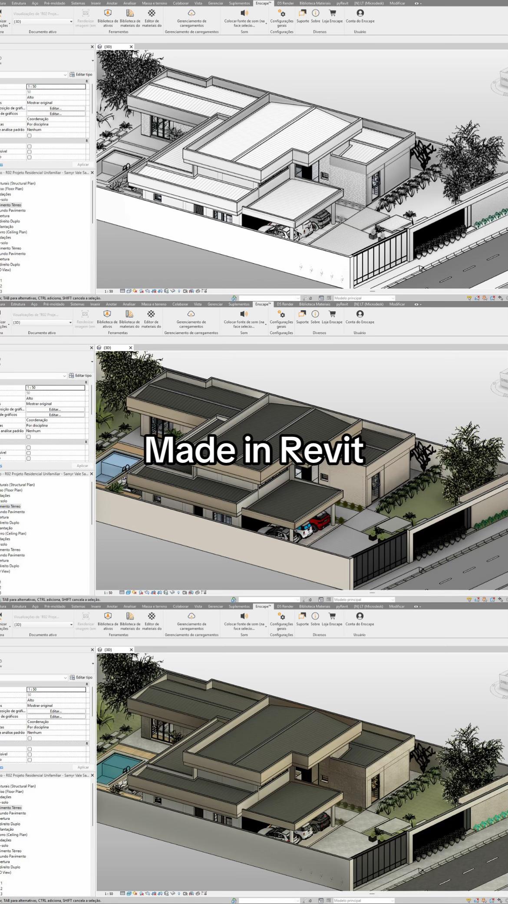Close the project browser panel in 'Made in Revit' window

click(92, 474)
